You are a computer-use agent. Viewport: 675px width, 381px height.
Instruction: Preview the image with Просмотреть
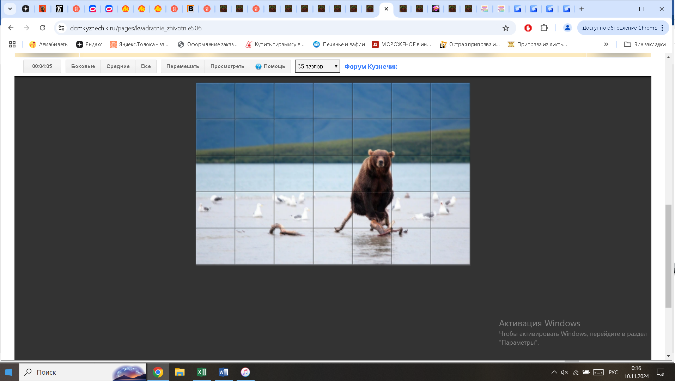[x=227, y=66]
